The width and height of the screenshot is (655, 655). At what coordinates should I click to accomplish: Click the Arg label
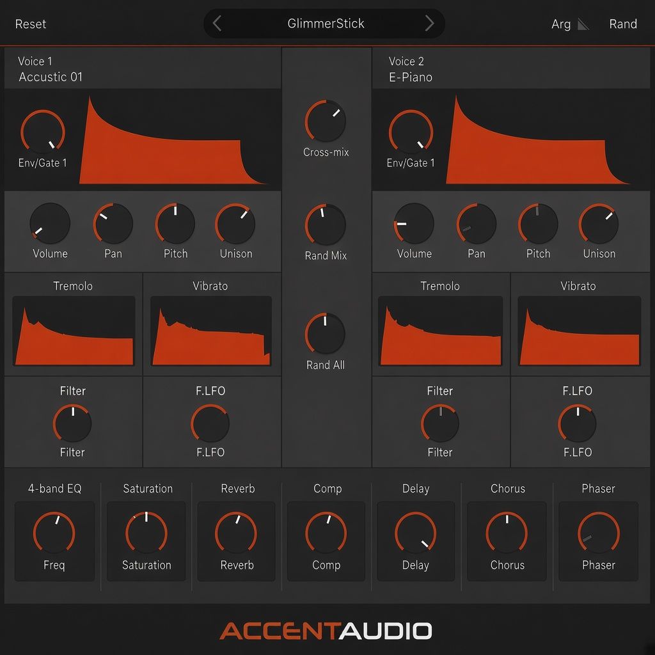click(x=560, y=24)
